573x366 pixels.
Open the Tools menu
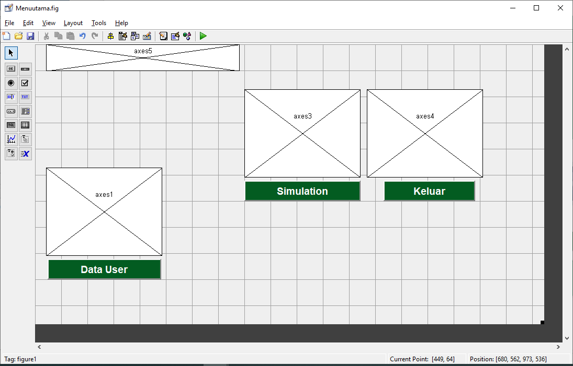click(x=98, y=23)
